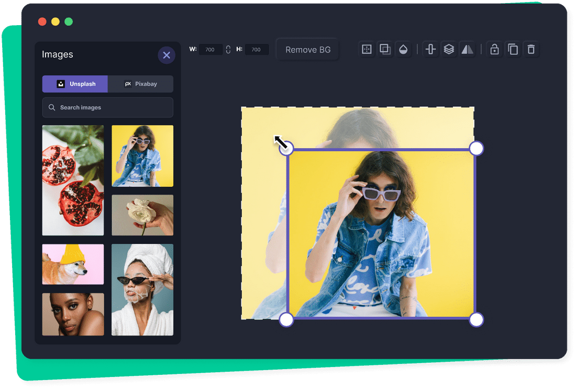
Task: Open the opacity droplet tool
Action: (x=403, y=49)
